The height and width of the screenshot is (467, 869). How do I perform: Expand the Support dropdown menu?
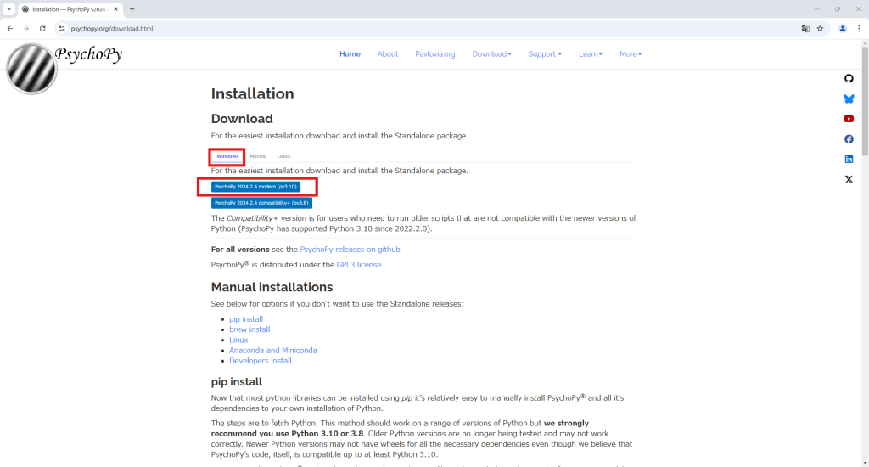(544, 54)
